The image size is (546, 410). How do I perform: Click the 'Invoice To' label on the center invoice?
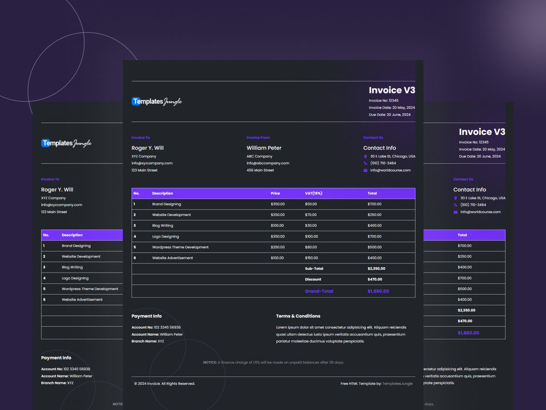pyautogui.click(x=140, y=138)
